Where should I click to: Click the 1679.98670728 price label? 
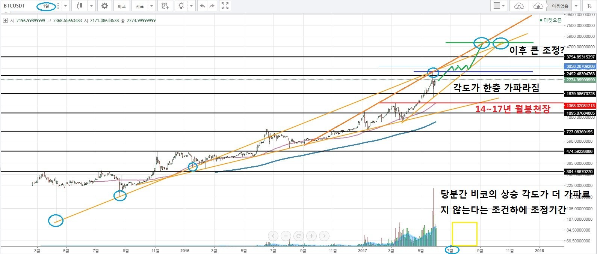click(x=580, y=94)
